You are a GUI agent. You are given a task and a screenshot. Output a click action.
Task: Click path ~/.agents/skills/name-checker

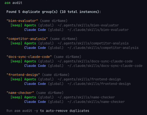(86, 97)
